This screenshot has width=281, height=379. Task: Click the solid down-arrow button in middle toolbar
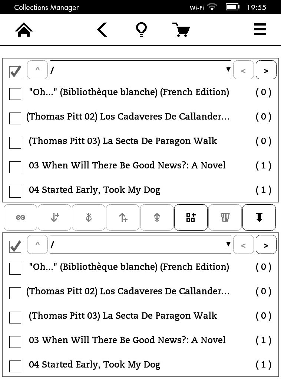tap(259, 218)
